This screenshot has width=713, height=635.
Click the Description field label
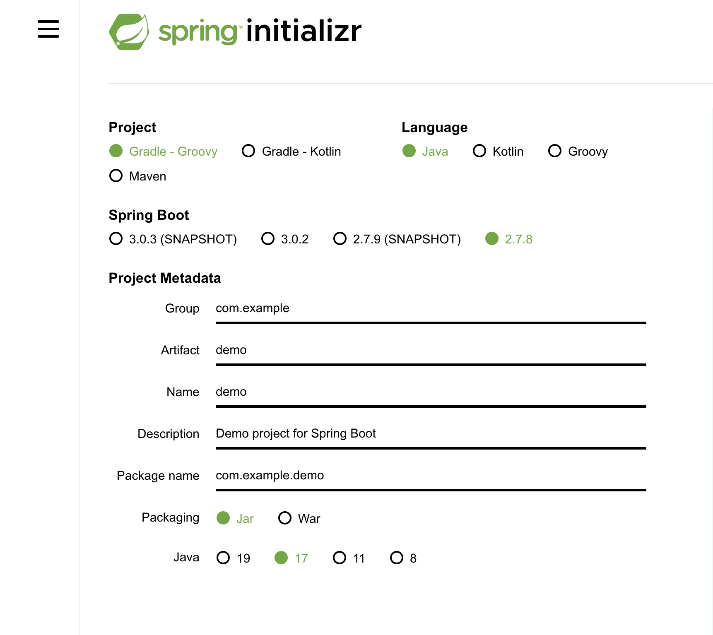[x=169, y=434]
